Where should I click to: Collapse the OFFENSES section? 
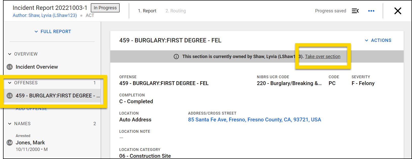9,83
